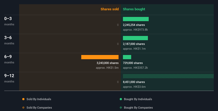The height and width of the screenshot is (111, 218).
Task: Click the green Bought By Individuals legend dot
Action: 121,99
